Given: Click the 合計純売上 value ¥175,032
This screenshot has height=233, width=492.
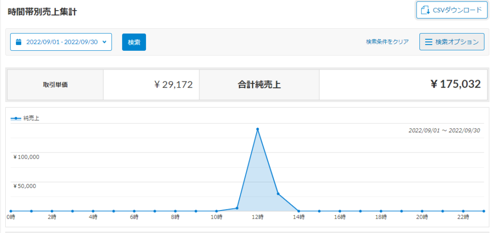Looking at the screenshot, I should pyautogui.click(x=455, y=85).
